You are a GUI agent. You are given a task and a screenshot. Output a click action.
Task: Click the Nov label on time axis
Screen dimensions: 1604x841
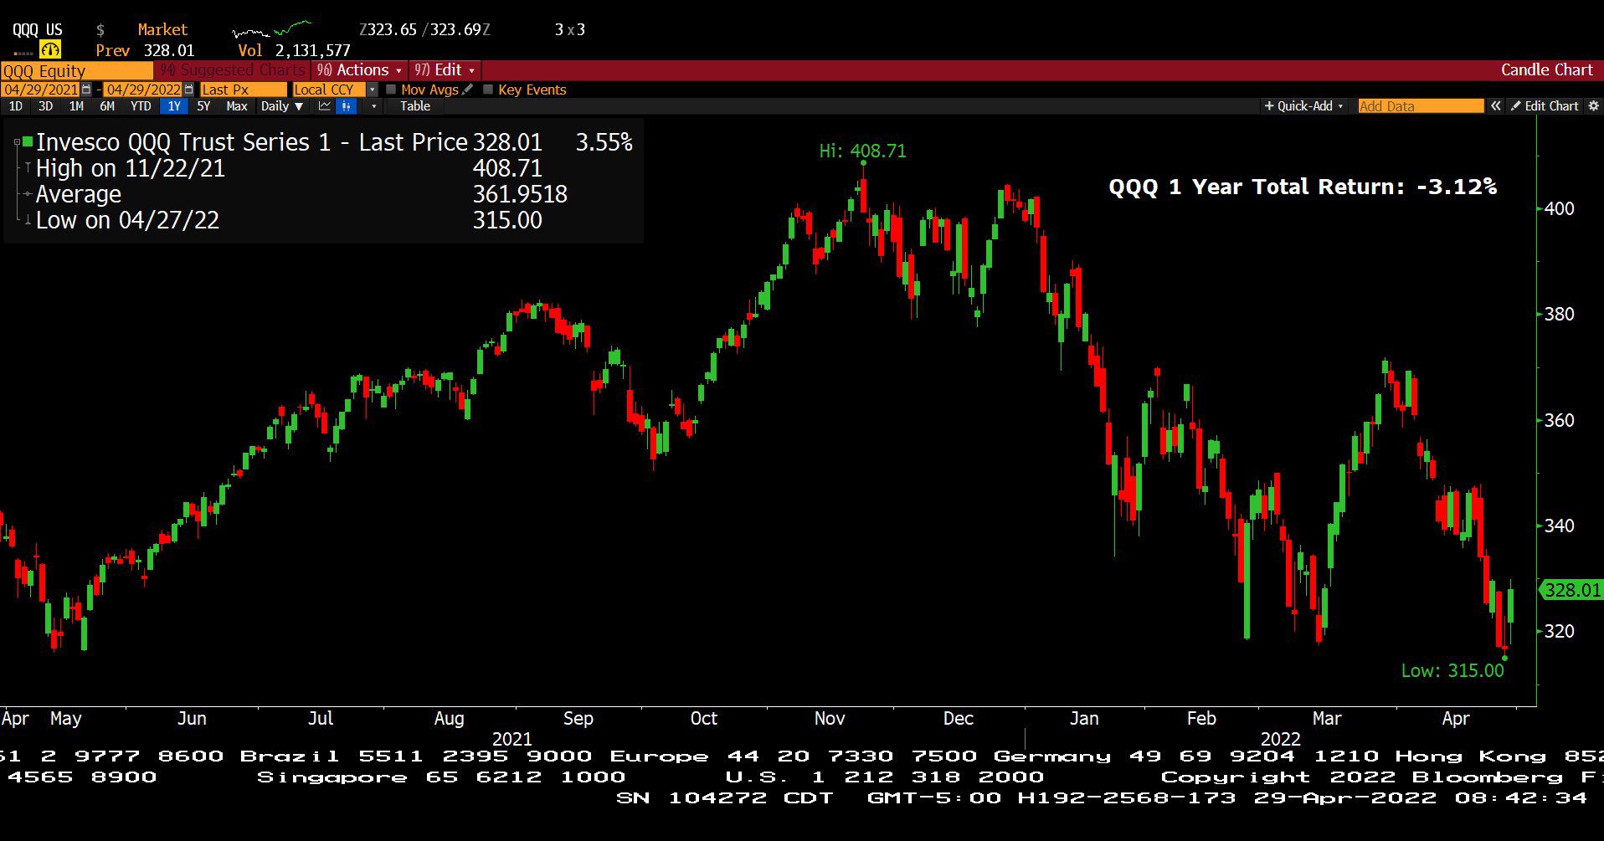coord(830,718)
